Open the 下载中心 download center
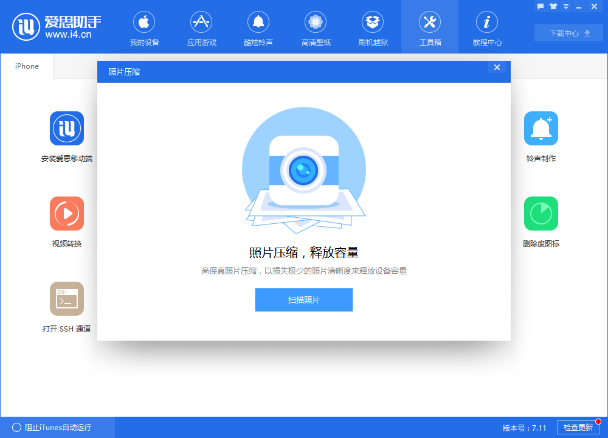 (568, 33)
